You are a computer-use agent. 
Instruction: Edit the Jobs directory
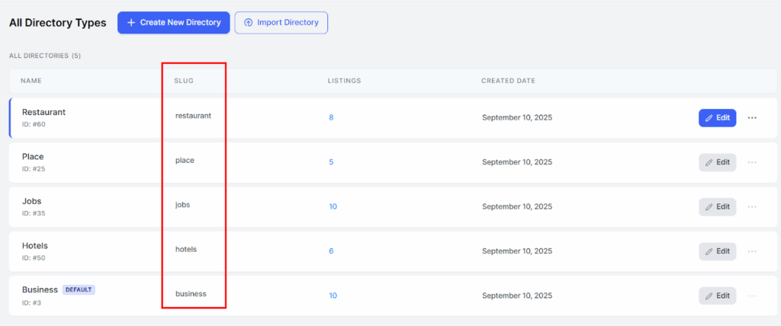[717, 206]
